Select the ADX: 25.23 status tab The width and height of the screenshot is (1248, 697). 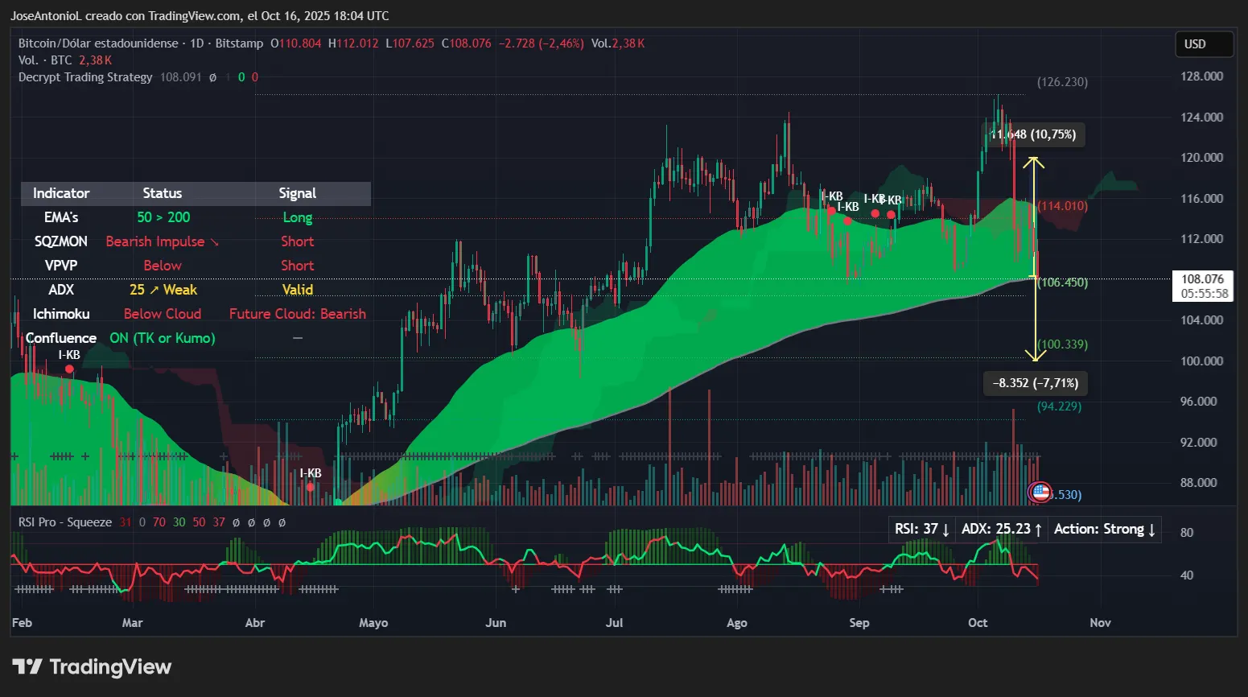[x=1001, y=529]
